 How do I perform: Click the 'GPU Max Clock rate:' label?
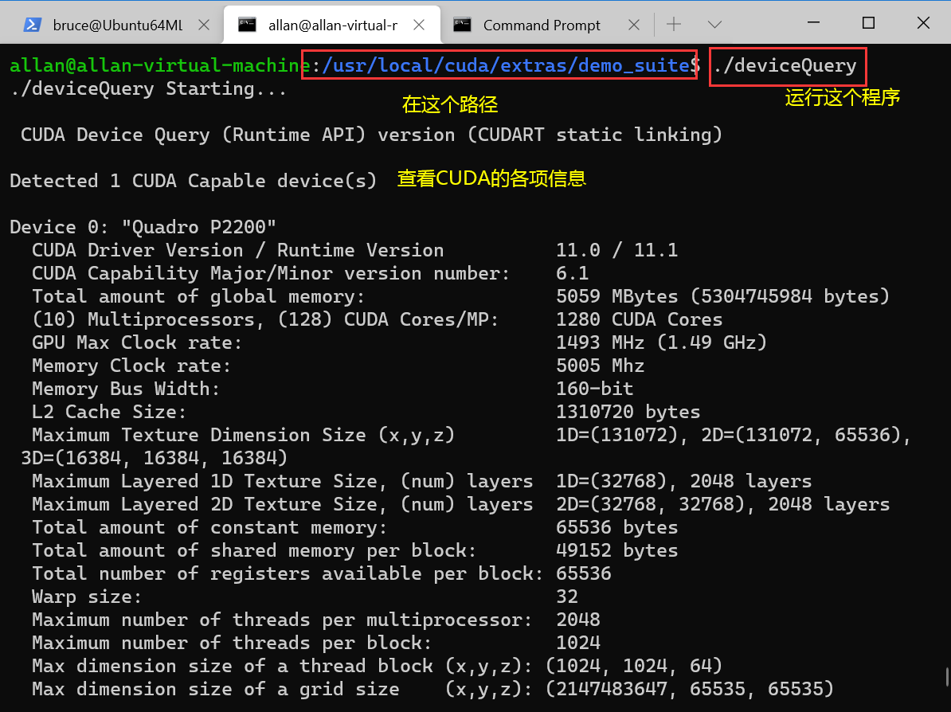pos(136,342)
